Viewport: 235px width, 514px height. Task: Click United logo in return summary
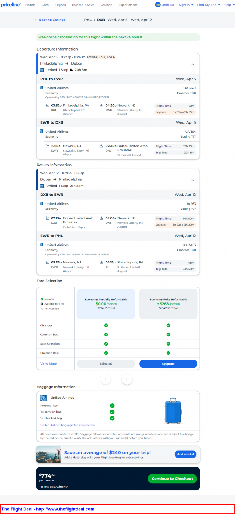coord(42,186)
